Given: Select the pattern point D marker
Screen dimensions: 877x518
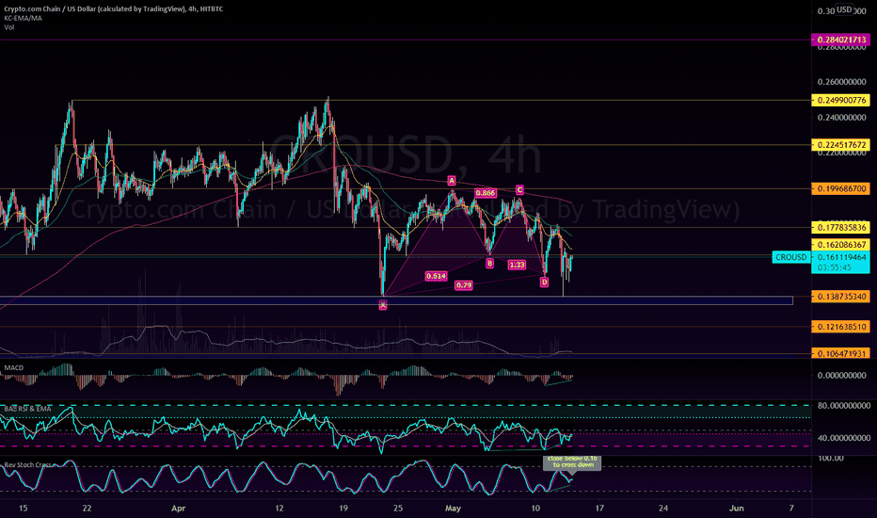Looking at the screenshot, I should coord(544,283).
